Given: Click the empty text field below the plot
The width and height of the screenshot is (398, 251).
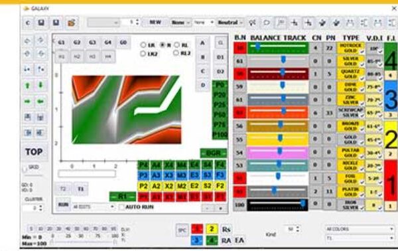Looking at the screenshot, I should (x=87, y=174).
